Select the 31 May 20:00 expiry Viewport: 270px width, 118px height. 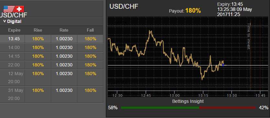(x=16, y=94)
